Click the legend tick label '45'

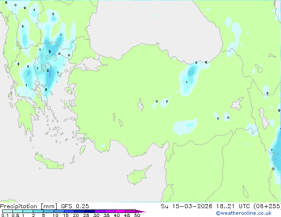(127, 215)
